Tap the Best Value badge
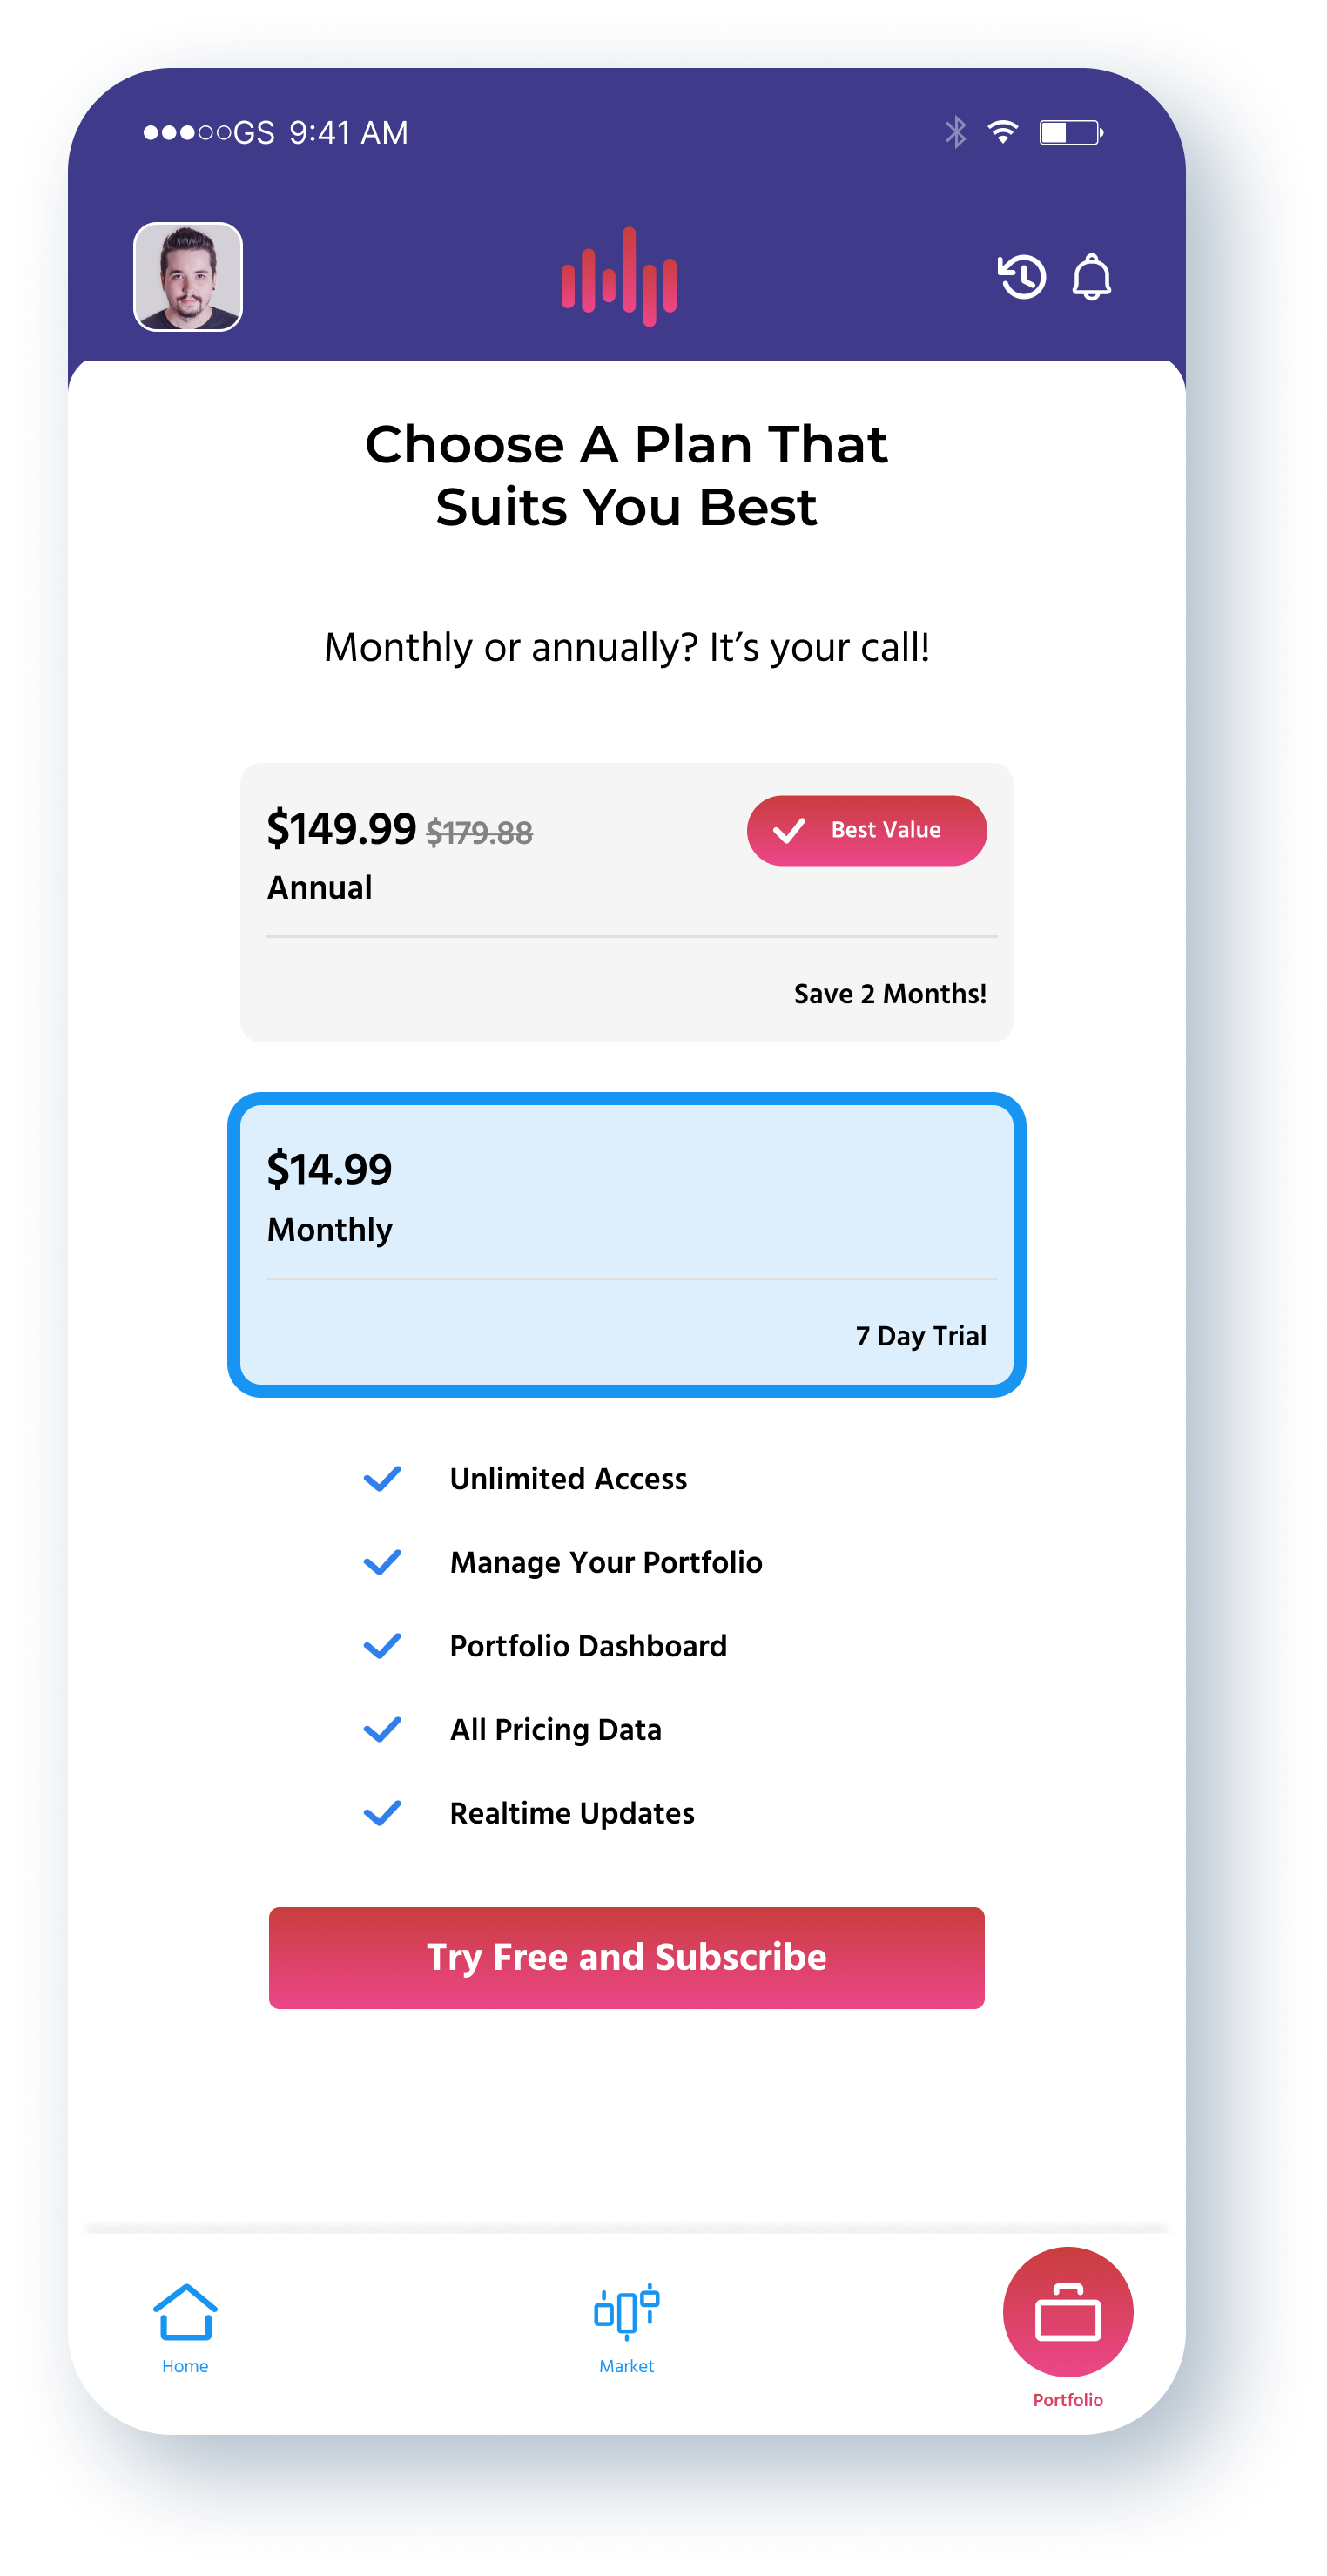 pos(866,830)
